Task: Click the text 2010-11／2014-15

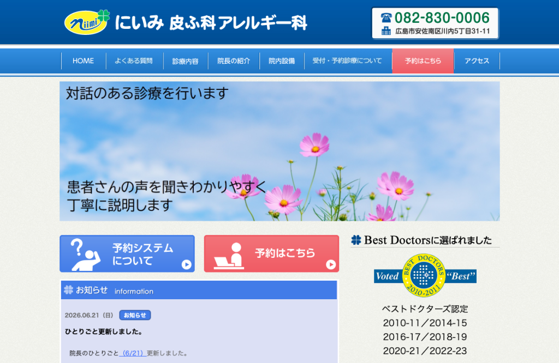Action: [425, 323]
